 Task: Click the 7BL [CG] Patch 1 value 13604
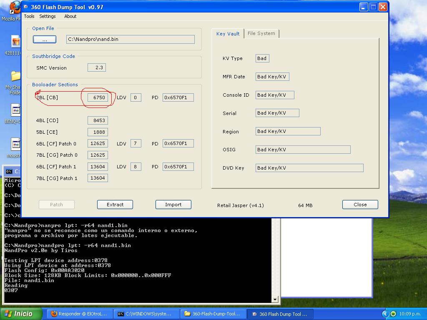[98, 178]
